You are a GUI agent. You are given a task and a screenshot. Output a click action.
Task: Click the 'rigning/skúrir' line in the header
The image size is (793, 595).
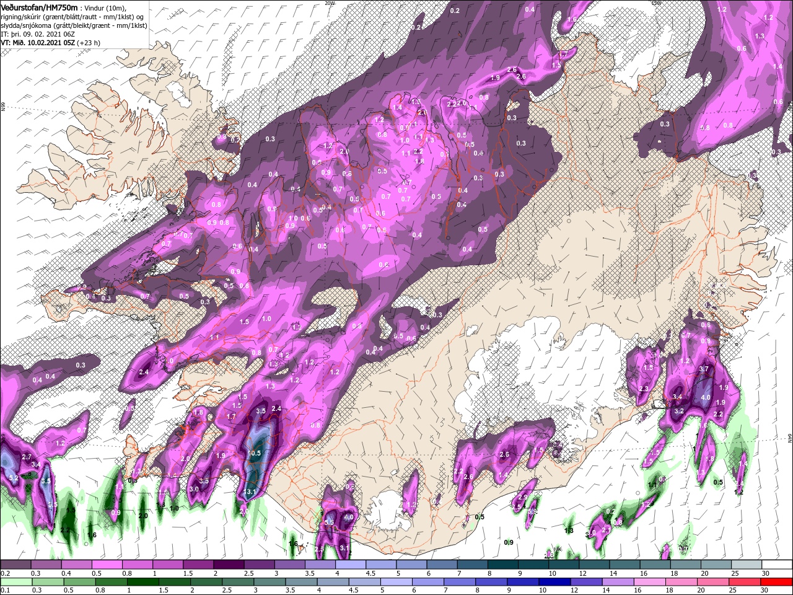pyautogui.click(x=72, y=17)
